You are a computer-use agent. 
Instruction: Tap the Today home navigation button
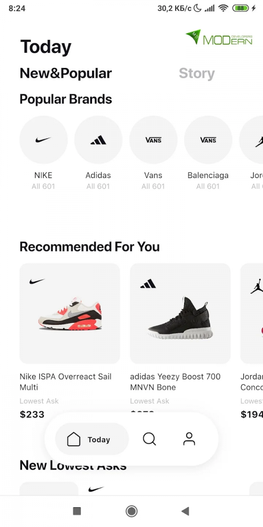coord(92,439)
